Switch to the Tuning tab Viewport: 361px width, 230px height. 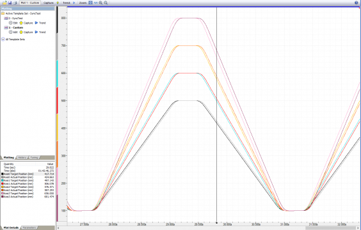point(34,158)
